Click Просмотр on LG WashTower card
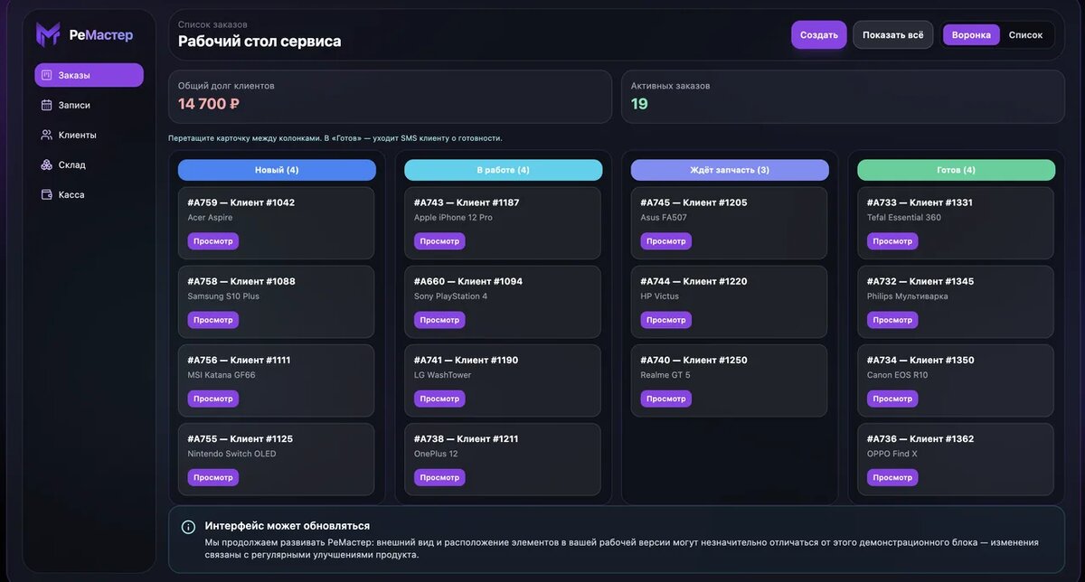This screenshot has width=1085, height=582. (439, 399)
